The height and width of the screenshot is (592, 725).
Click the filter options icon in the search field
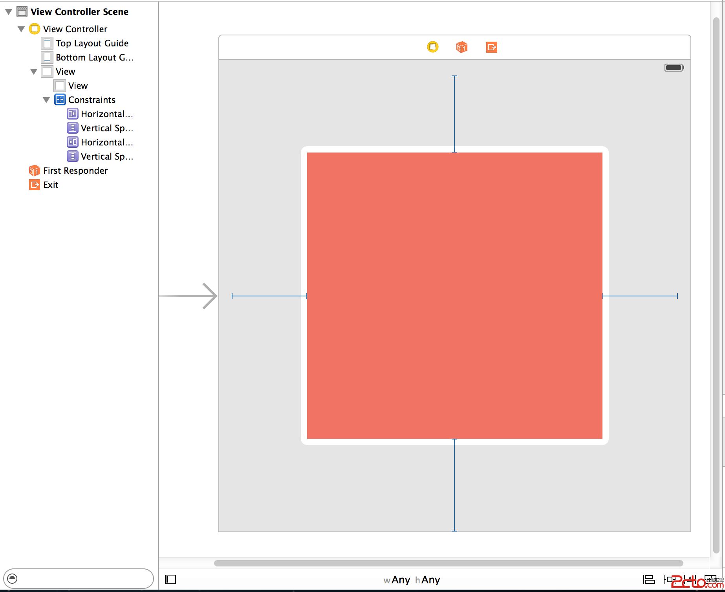click(13, 579)
